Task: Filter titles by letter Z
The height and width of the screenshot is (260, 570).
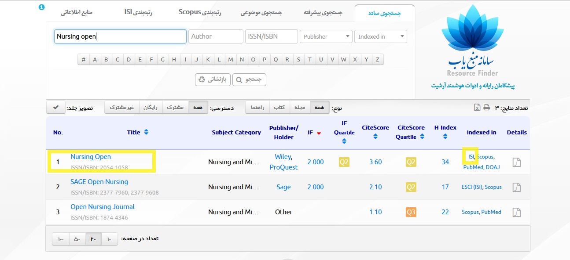Action: pyautogui.click(x=378, y=59)
